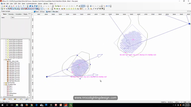Switch to Hole 1 - Floor plan tab
191x107 pixels.
pos(52,12)
